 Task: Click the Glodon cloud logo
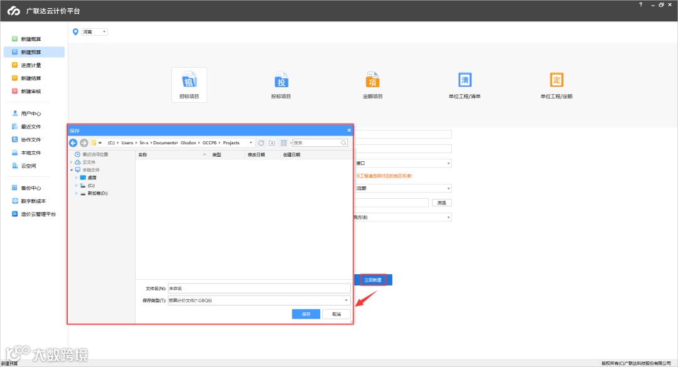pyautogui.click(x=13, y=11)
